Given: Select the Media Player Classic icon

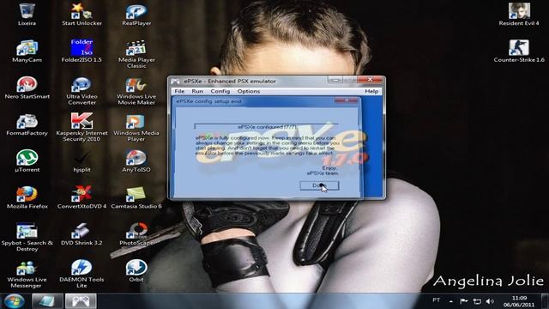Looking at the screenshot, I should click(x=136, y=54).
